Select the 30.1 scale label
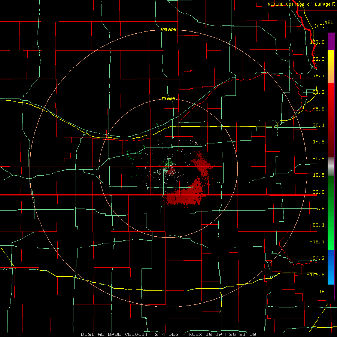Image resolution: width=337 pixels, height=337 pixels. (319, 125)
